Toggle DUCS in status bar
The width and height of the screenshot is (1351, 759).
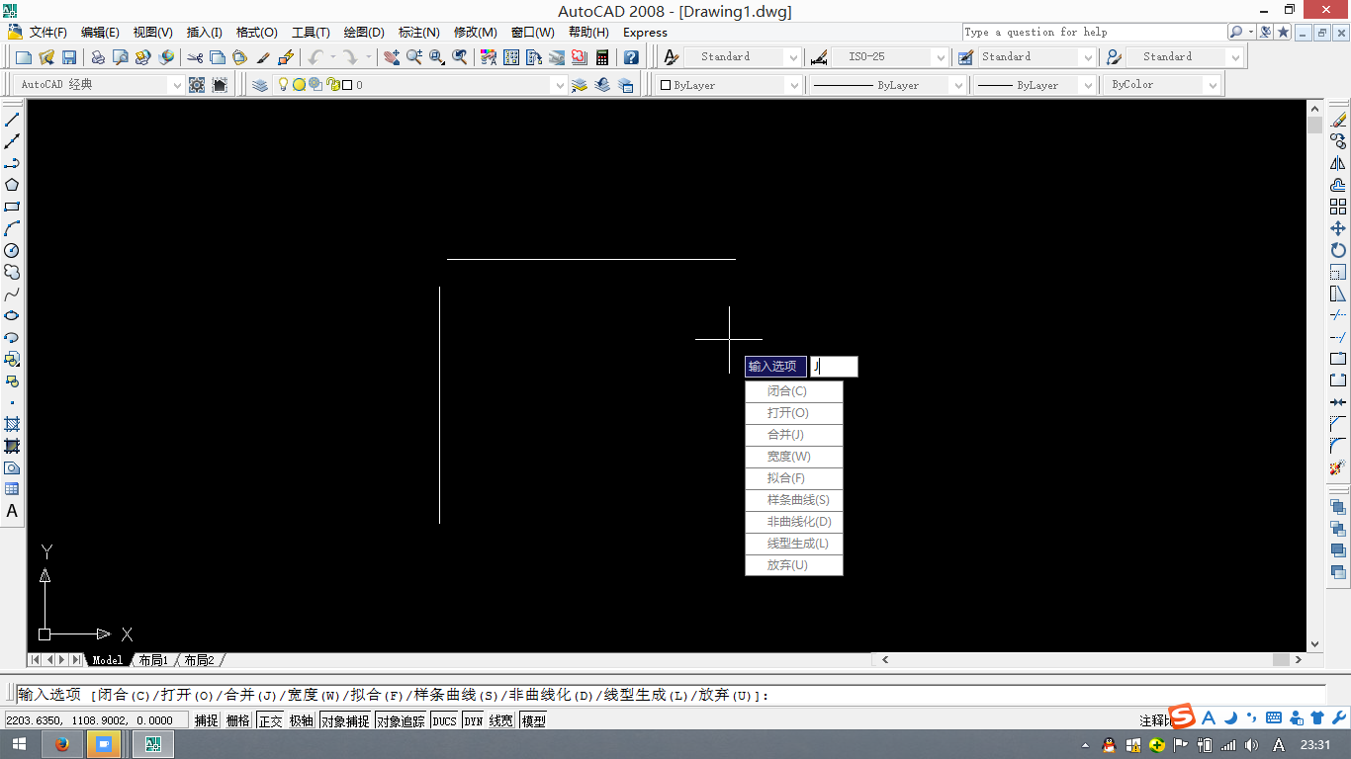[x=444, y=720]
